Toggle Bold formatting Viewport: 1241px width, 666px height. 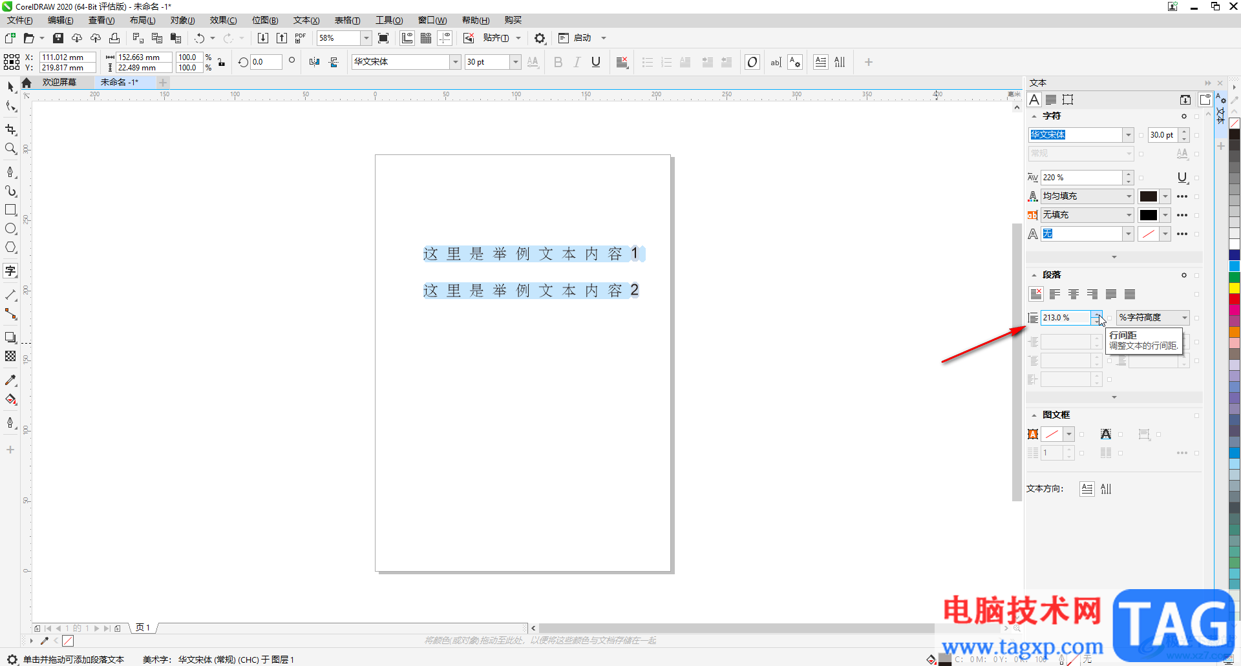(x=558, y=62)
